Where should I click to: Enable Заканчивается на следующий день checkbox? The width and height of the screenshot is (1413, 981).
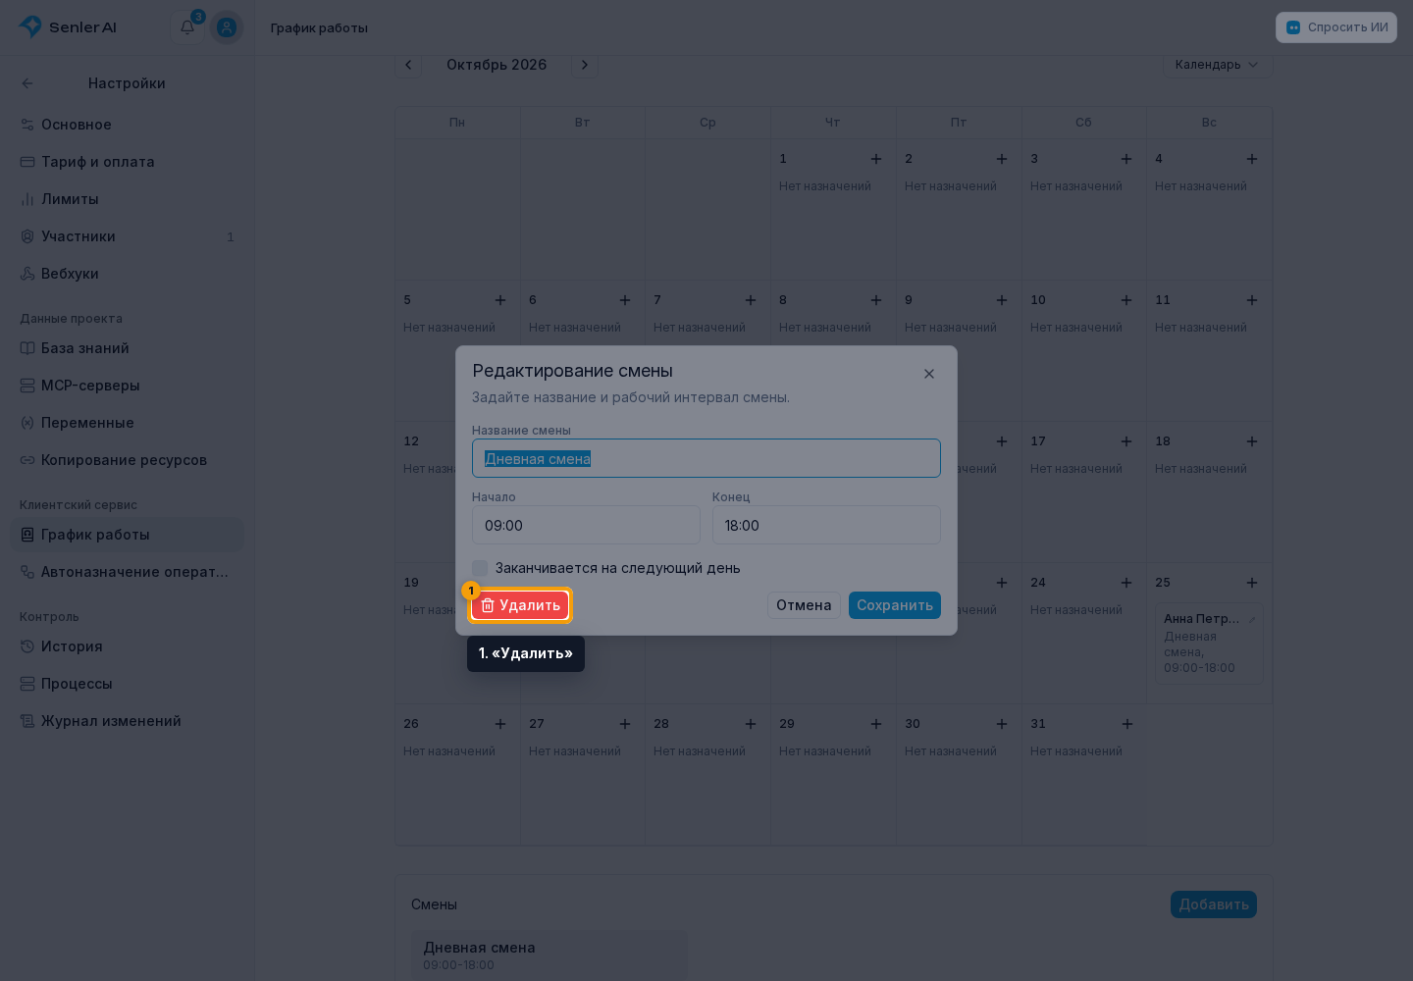tap(480, 568)
